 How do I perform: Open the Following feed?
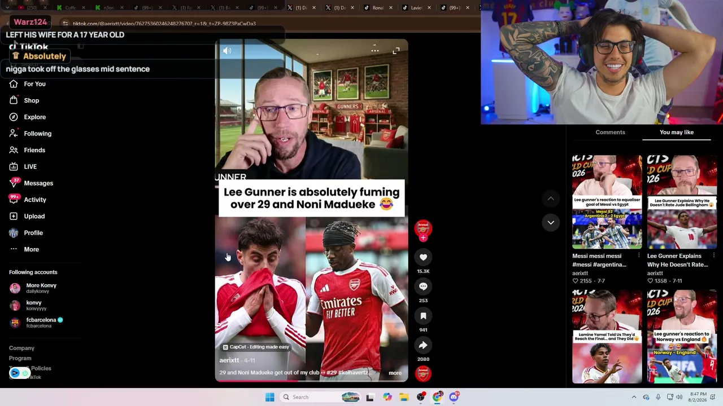coord(30,134)
